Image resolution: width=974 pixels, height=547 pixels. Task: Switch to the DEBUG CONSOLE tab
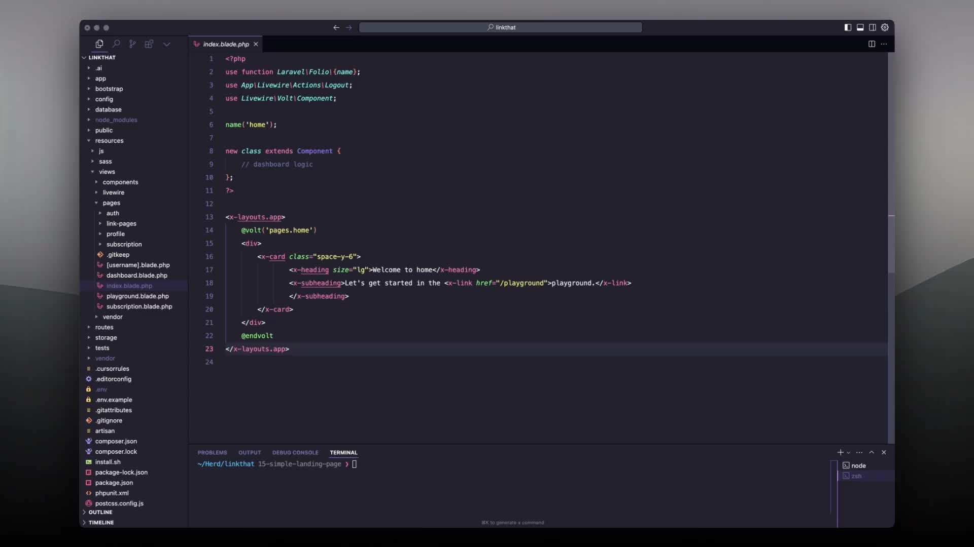(x=295, y=452)
